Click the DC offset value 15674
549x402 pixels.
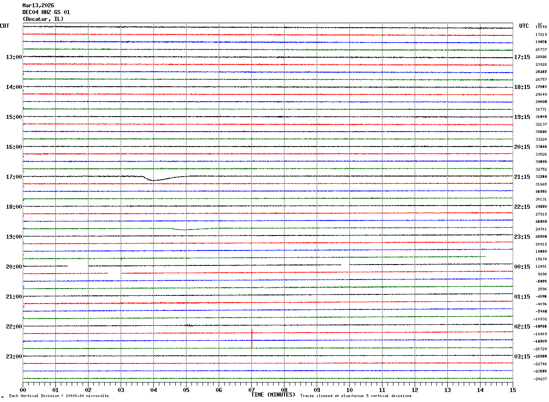point(541,259)
